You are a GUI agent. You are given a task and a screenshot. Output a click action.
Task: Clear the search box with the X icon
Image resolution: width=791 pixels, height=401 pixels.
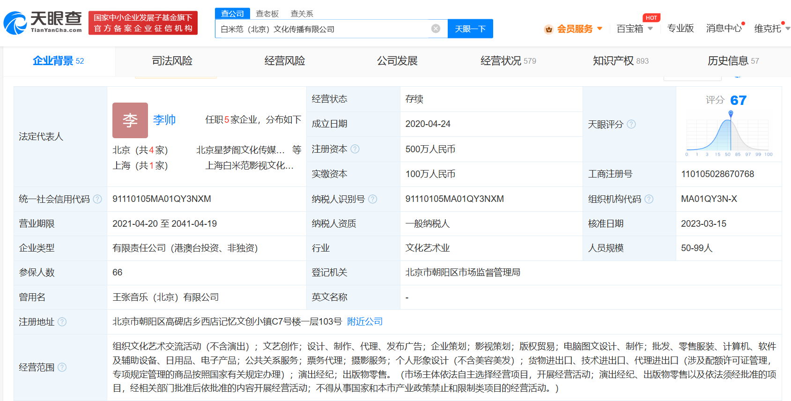click(436, 29)
